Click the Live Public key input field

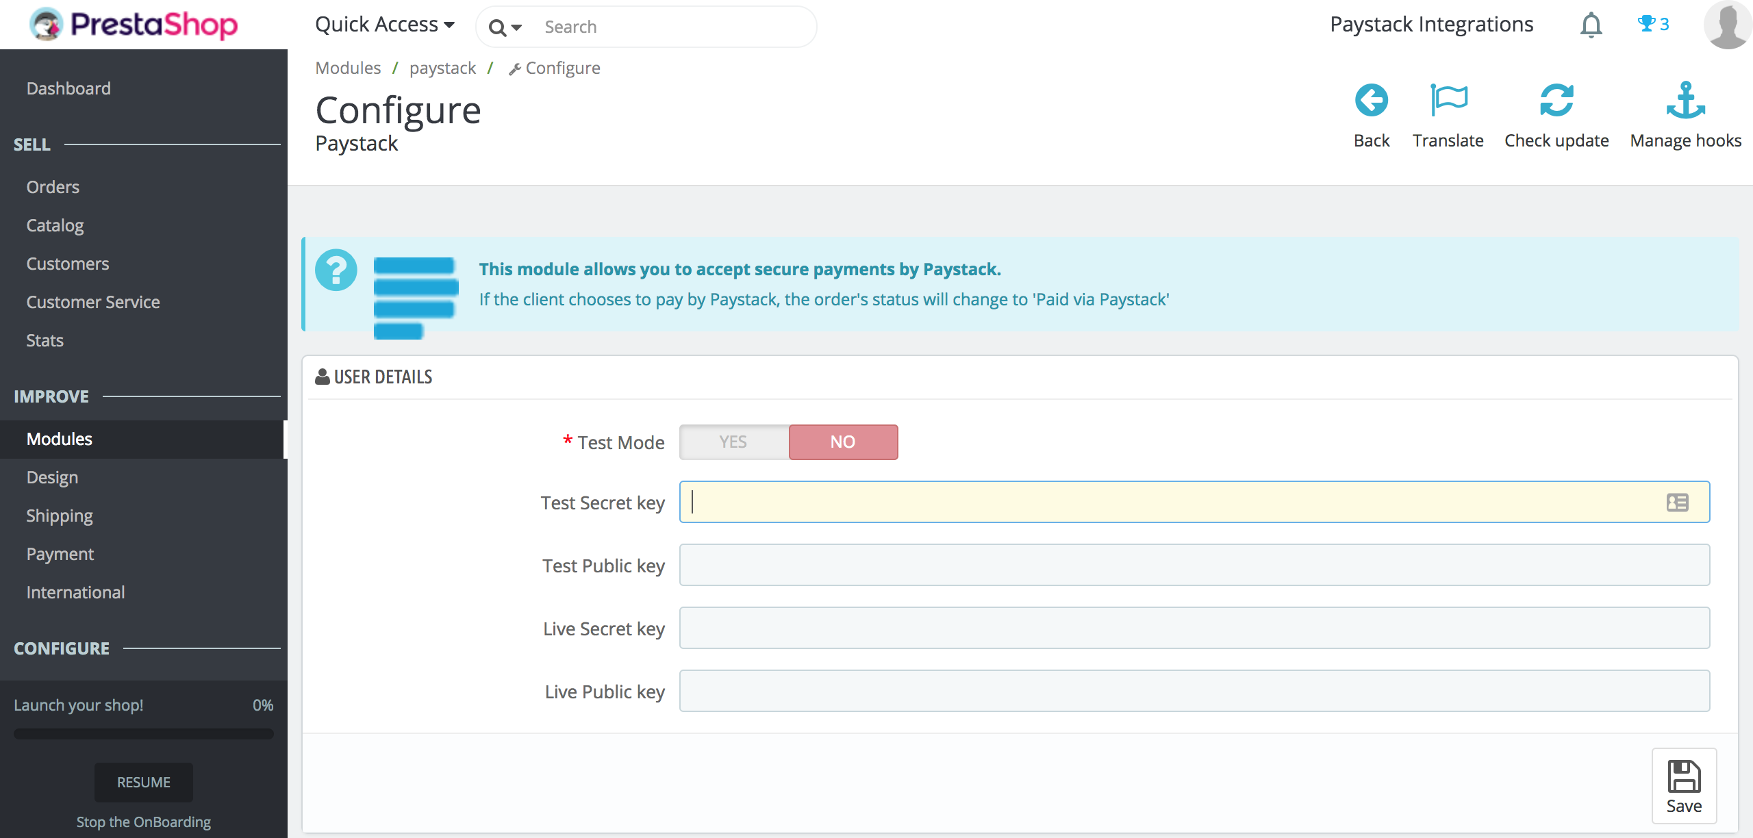click(1195, 691)
